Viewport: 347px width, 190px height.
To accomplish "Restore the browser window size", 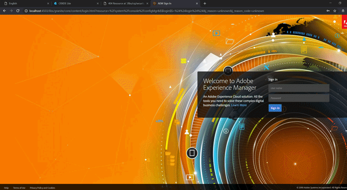I will tap(340, 3).
